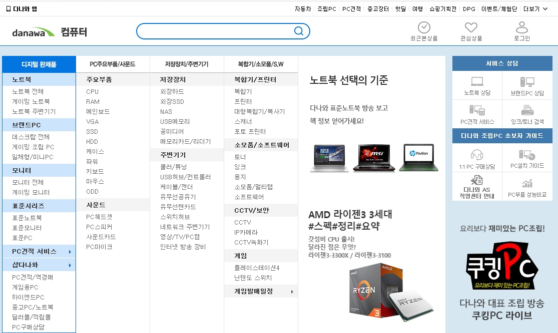Open the PC헤드셋 link

(x=99, y=217)
